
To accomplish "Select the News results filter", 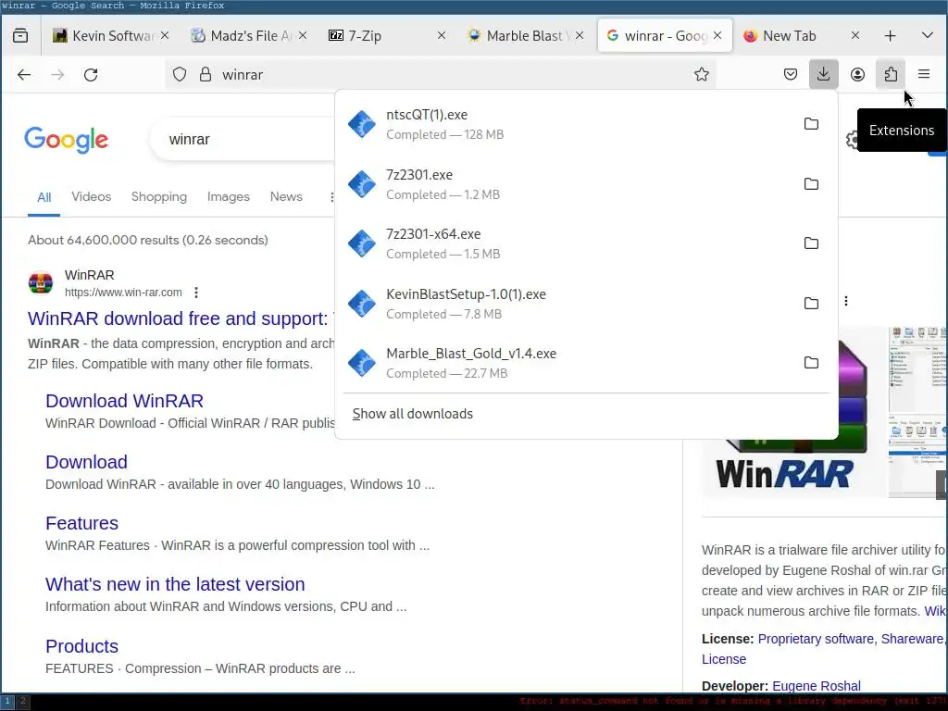I will (286, 196).
